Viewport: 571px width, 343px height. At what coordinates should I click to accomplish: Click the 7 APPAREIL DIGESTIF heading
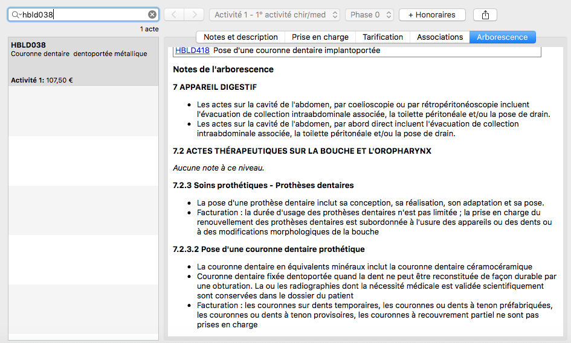tap(215, 87)
